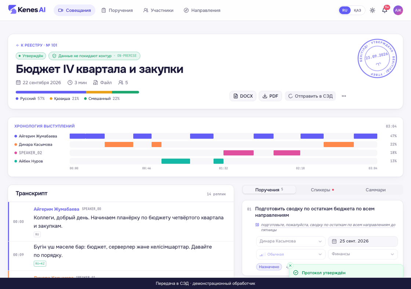Click the Русский 57% legend dot
Viewport: 411px width, 289px height.
click(17, 99)
